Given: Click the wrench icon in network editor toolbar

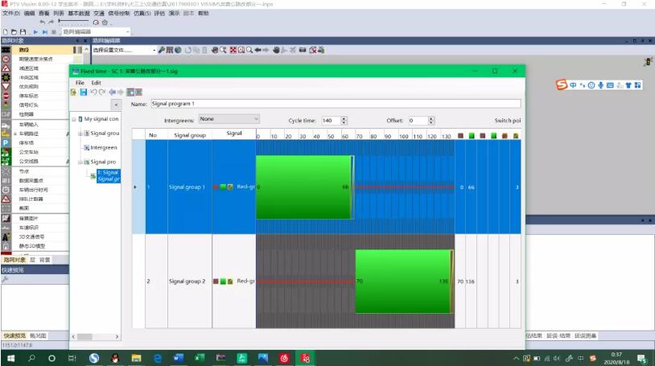Looking at the screenshot, I should [161, 50].
